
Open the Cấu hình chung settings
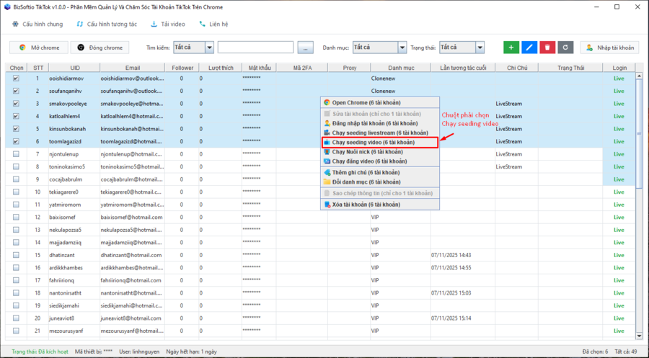tap(37, 24)
